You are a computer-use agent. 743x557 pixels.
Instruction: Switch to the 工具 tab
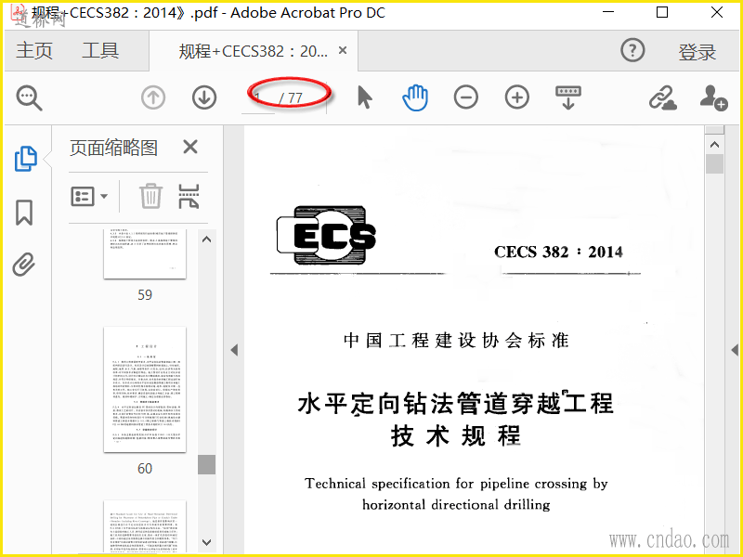coord(100,50)
